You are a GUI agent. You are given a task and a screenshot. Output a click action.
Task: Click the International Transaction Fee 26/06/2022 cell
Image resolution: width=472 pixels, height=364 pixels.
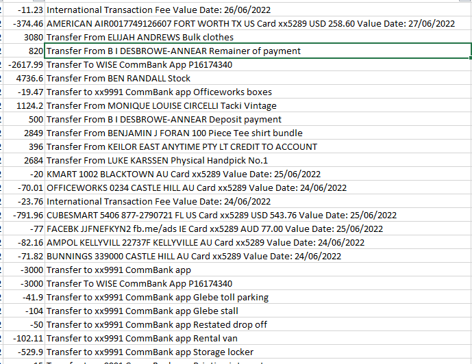(x=258, y=10)
